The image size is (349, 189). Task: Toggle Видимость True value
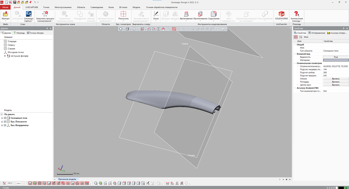coord(336,57)
